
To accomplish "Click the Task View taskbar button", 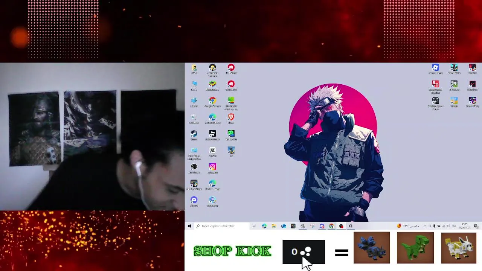I will coord(254,226).
